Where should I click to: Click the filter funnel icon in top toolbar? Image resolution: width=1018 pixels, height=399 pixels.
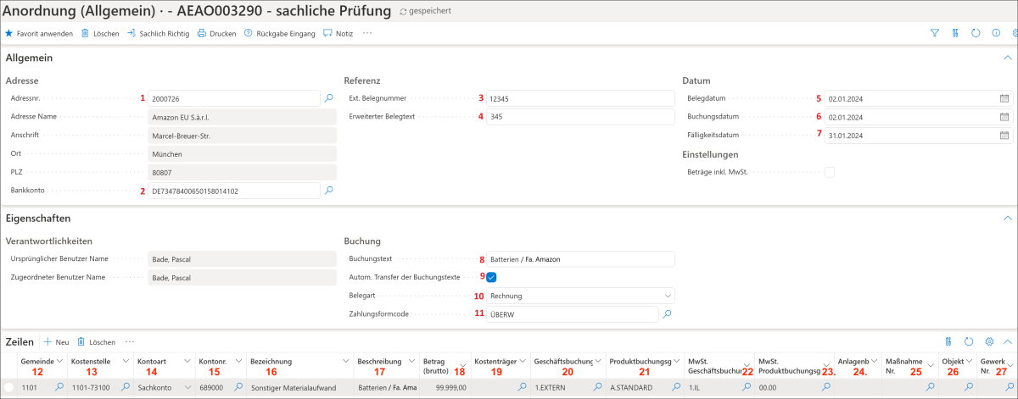click(934, 34)
